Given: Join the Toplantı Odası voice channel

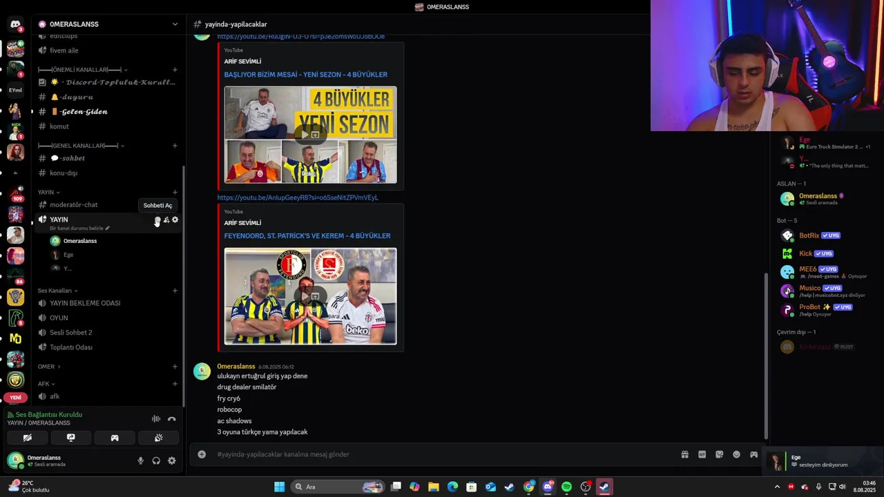Looking at the screenshot, I should 108,347.
